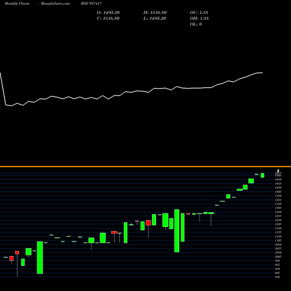Click the latest green candle at far right

pos(262,175)
